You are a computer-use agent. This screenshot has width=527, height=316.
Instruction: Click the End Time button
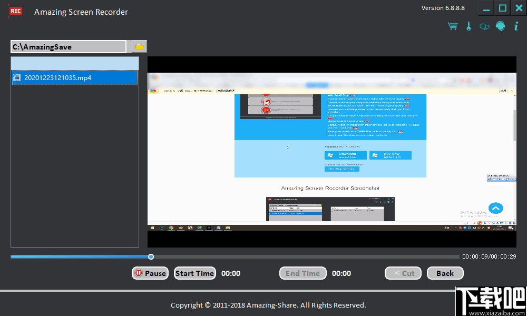pyautogui.click(x=302, y=273)
